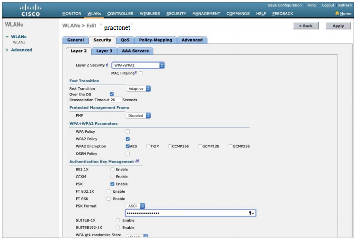This screenshot has width=356, height=240.
Task: Open the SECURITY top menu
Action: pos(176,14)
